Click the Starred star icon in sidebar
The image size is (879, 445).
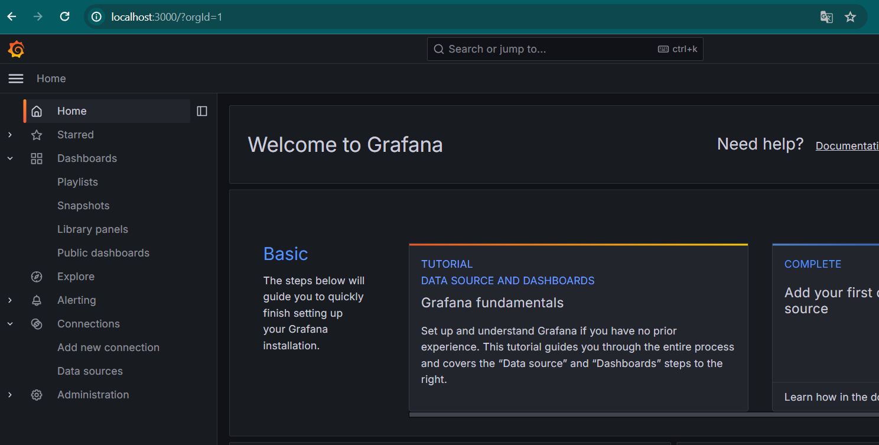click(x=37, y=135)
